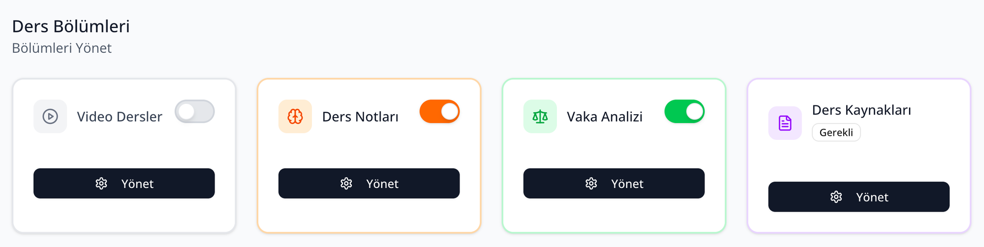Disable the orange Ders Notları toggle
This screenshot has width=984, height=247.
pos(439,112)
